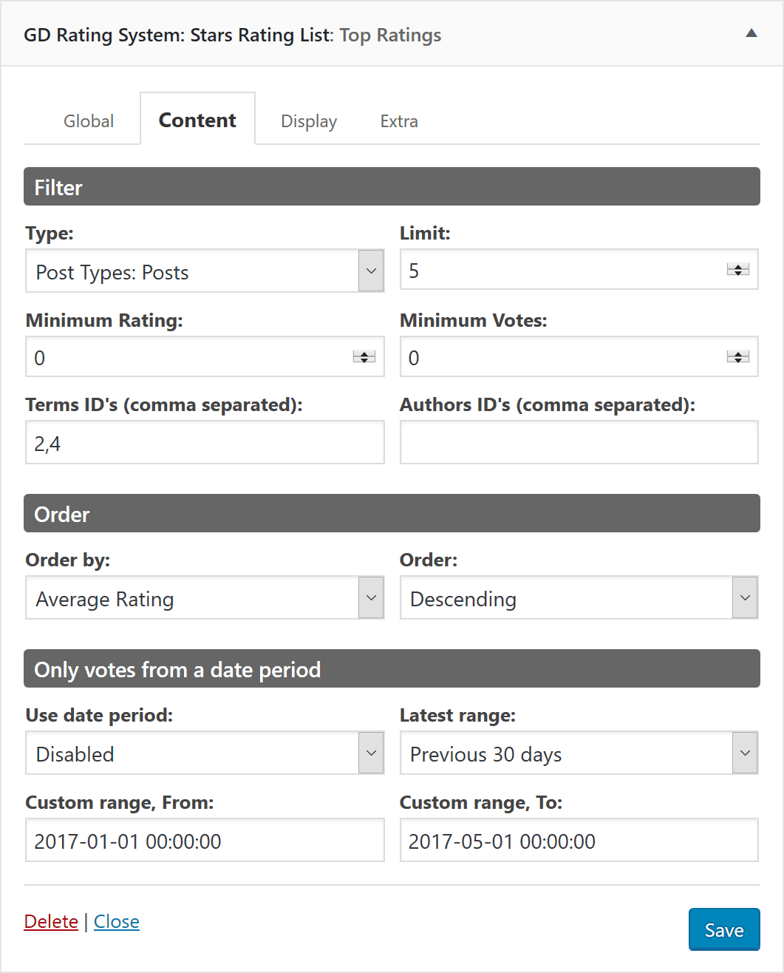Click the Only votes from a date period header
This screenshot has height=973, width=784.
point(392,669)
